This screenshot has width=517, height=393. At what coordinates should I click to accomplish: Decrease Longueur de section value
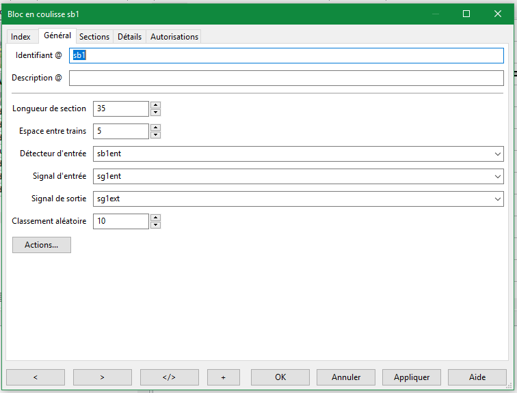pyautogui.click(x=156, y=113)
